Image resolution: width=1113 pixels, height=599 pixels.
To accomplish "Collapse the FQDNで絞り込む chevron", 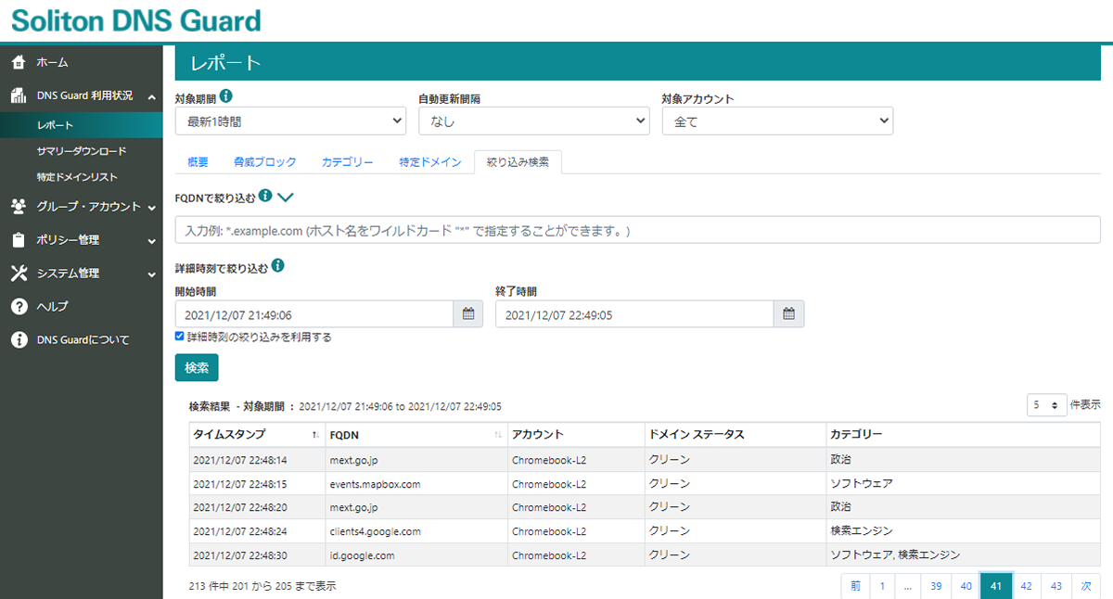I will (x=286, y=197).
